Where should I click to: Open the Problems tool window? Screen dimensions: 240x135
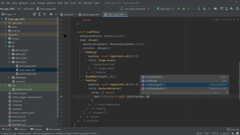(21, 129)
